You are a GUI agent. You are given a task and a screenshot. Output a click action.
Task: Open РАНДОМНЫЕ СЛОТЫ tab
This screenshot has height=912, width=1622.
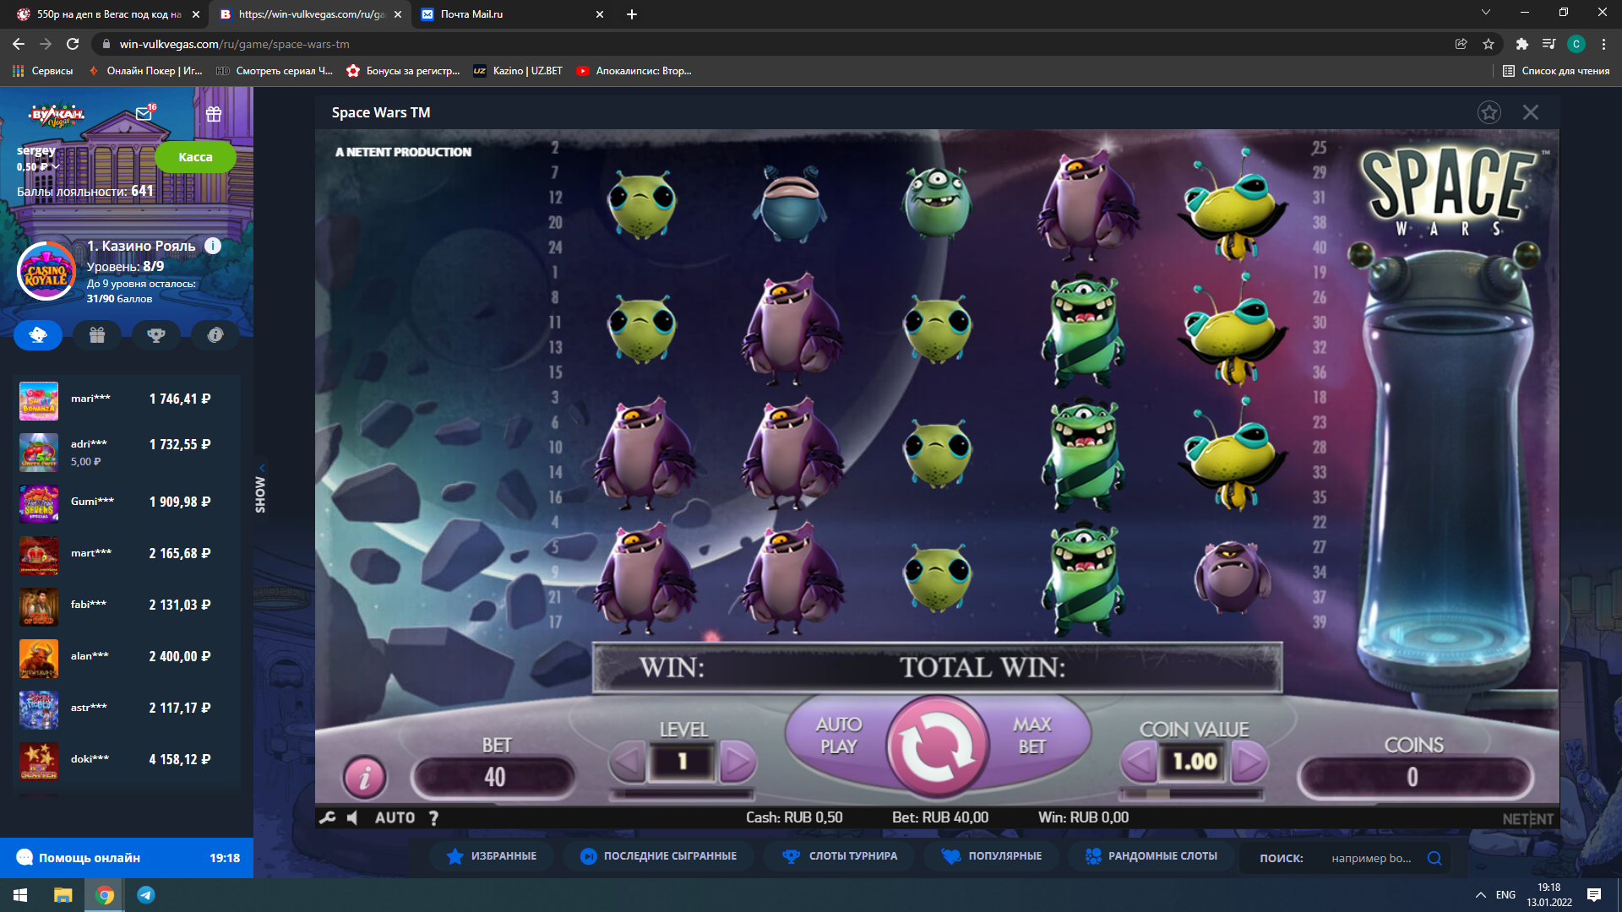pos(1151,856)
